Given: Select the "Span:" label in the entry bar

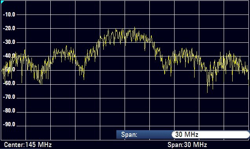Looking at the screenshot, I should [x=129, y=134].
